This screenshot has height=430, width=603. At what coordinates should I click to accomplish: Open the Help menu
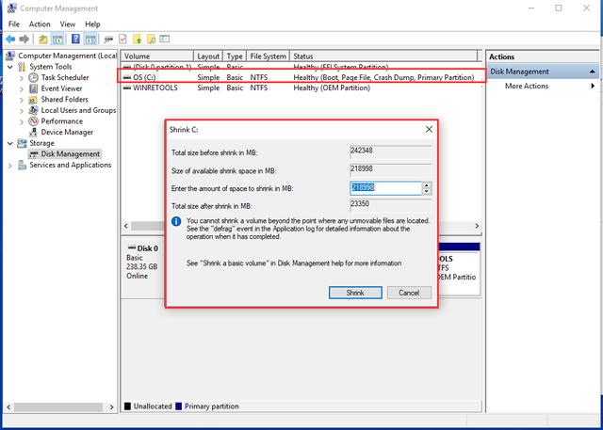92,24
